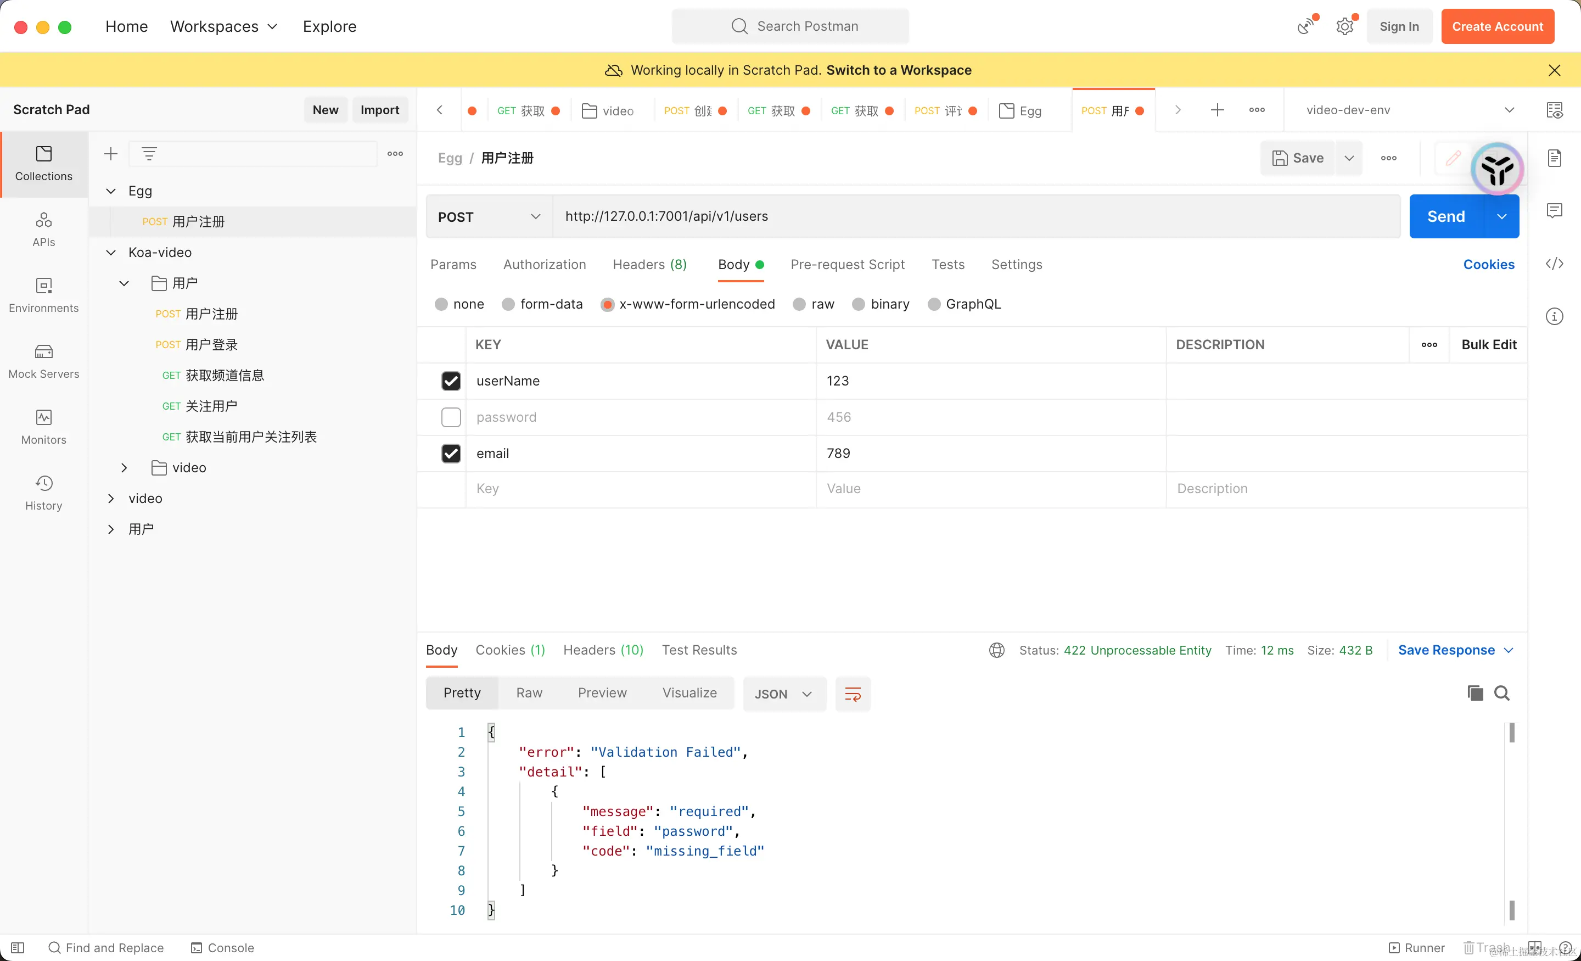The width and height of the screenshot is (1581, 961).
Task: Open the POST method dropdown
Action: pyautogui.click(x=489, y=217)
